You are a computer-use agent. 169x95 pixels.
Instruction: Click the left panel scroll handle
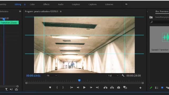(x=17, y=86)
